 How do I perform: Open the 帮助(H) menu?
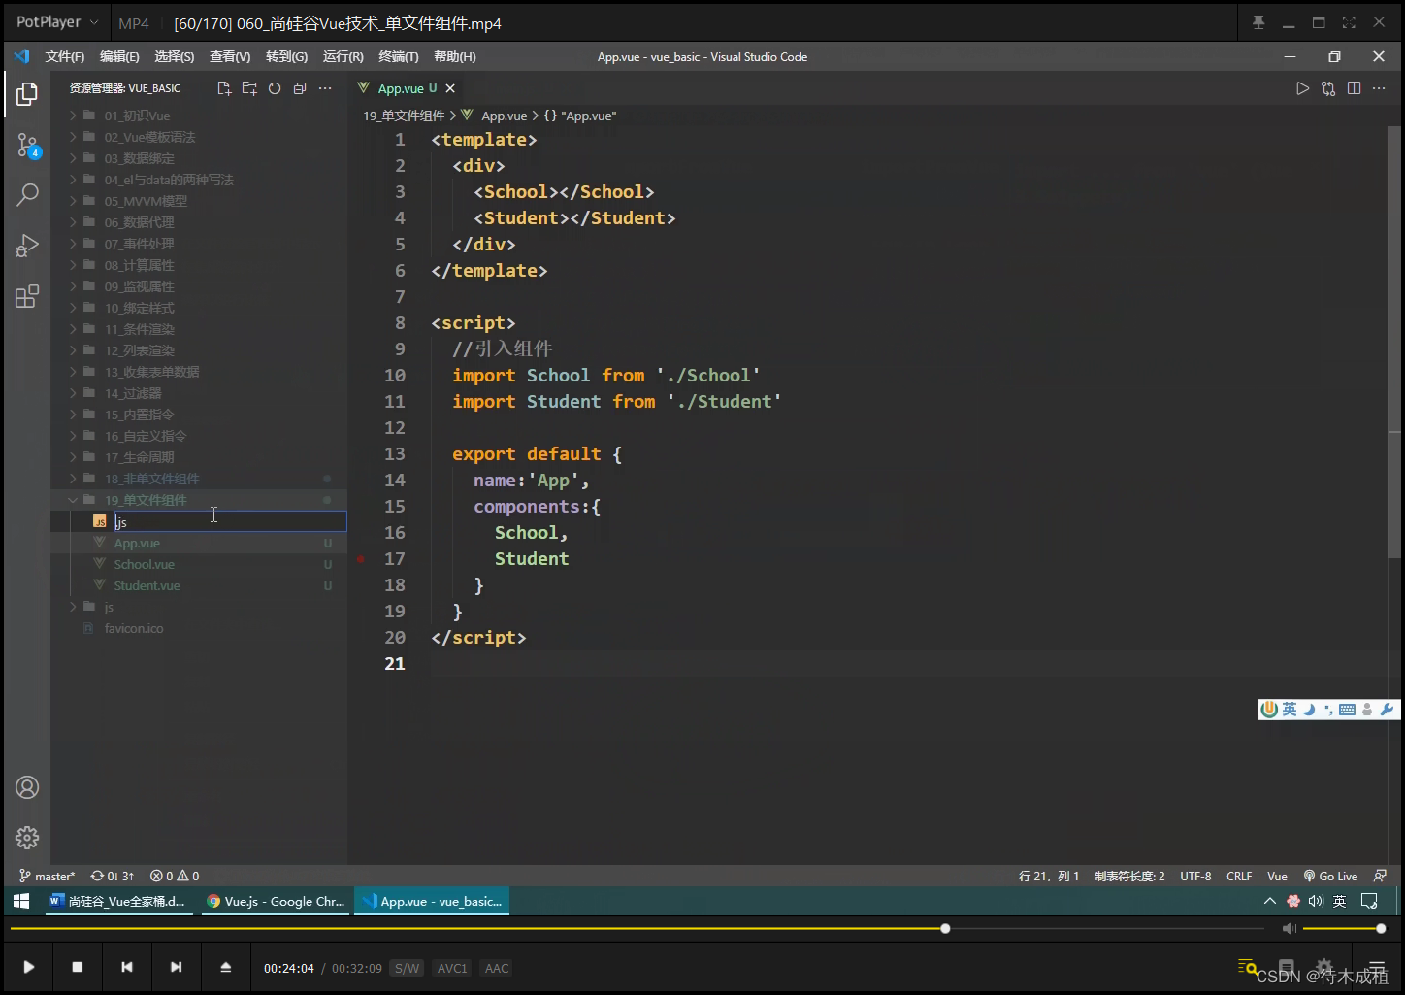pyautogui.click(x=455, y=57)
